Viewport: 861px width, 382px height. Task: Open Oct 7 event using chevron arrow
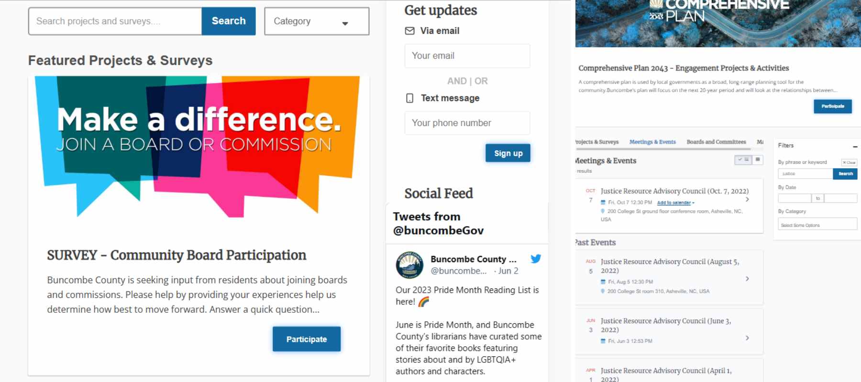(747, 200)
